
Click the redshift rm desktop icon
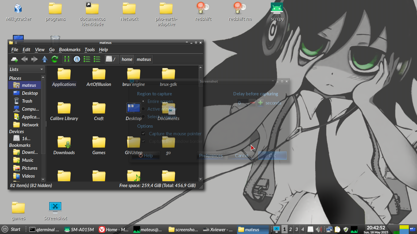coord(240,12)
